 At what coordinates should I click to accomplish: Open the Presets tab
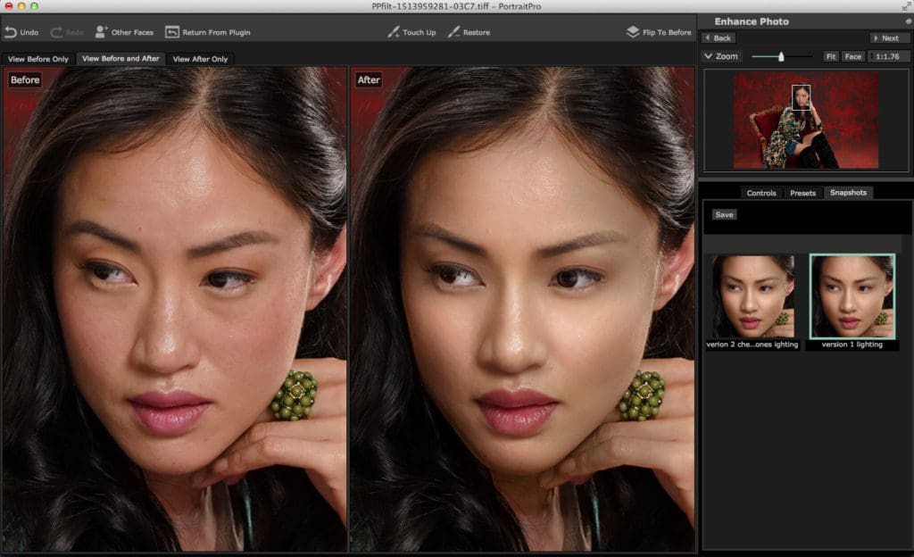pos(802,192)
